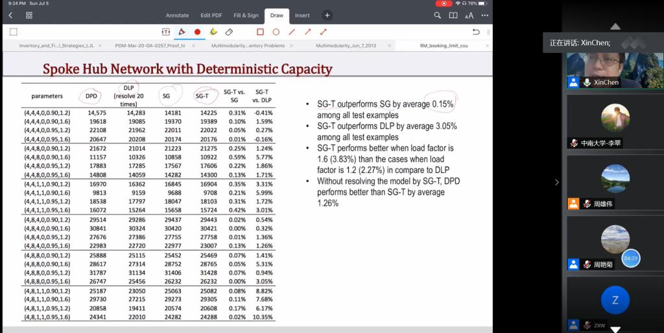This screenshot has height=333, width=664.
Task: Select the text box tool
Action: (x=166, y=32)
